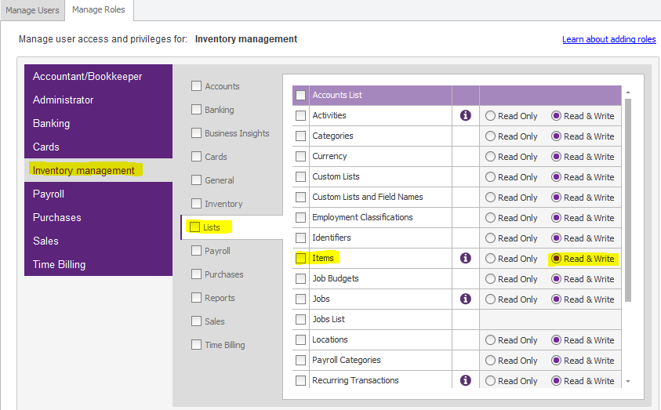The height and width of the screenshot is (410, 661).
Task: Check the Jobs List row checkbox
Action: 300,319
